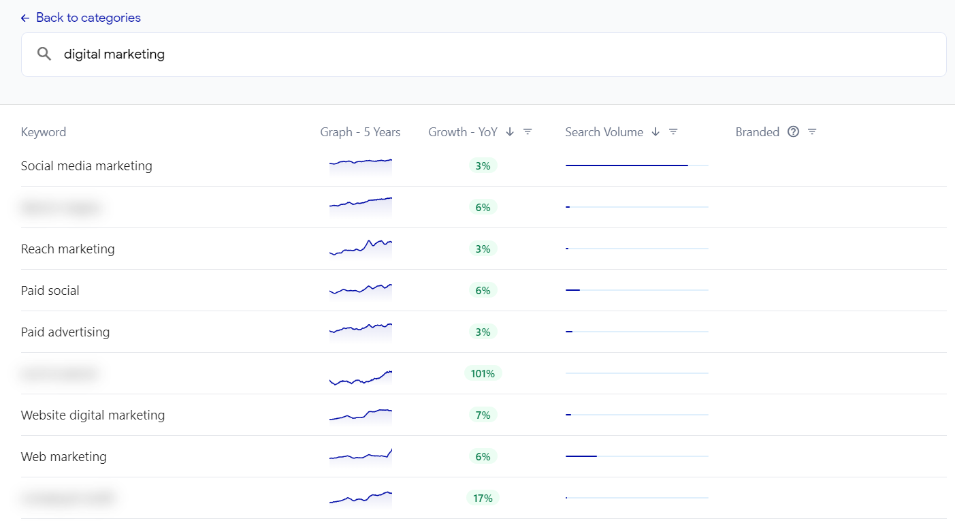955x521 pixels.
Task: Click the 101% growth badge
Action: click(x=483, y=373)
